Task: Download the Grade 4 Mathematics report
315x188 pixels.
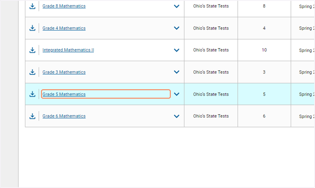Action: pyautogui.click(x=32, y=28)
